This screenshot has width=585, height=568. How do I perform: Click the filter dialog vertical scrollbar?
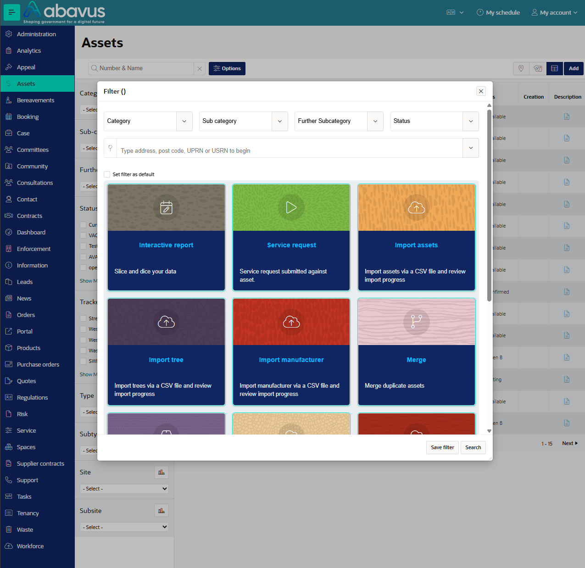pyautogui.click(x=489, y=206)
